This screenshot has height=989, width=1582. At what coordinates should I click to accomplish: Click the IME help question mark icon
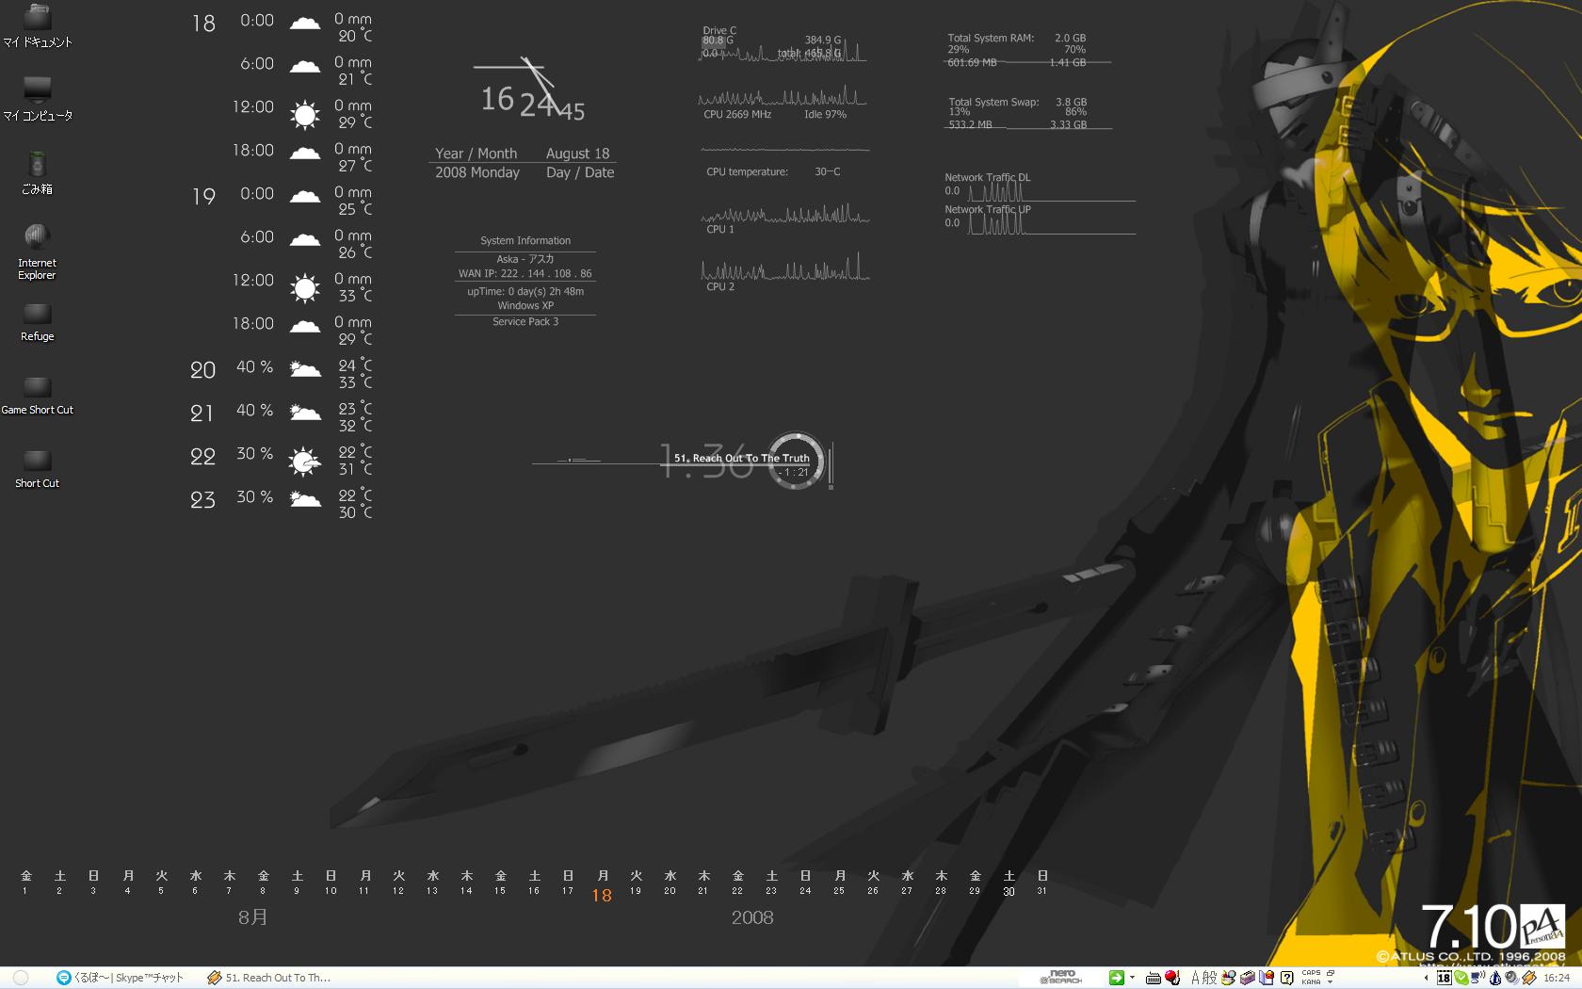[x=1286, y=978]
